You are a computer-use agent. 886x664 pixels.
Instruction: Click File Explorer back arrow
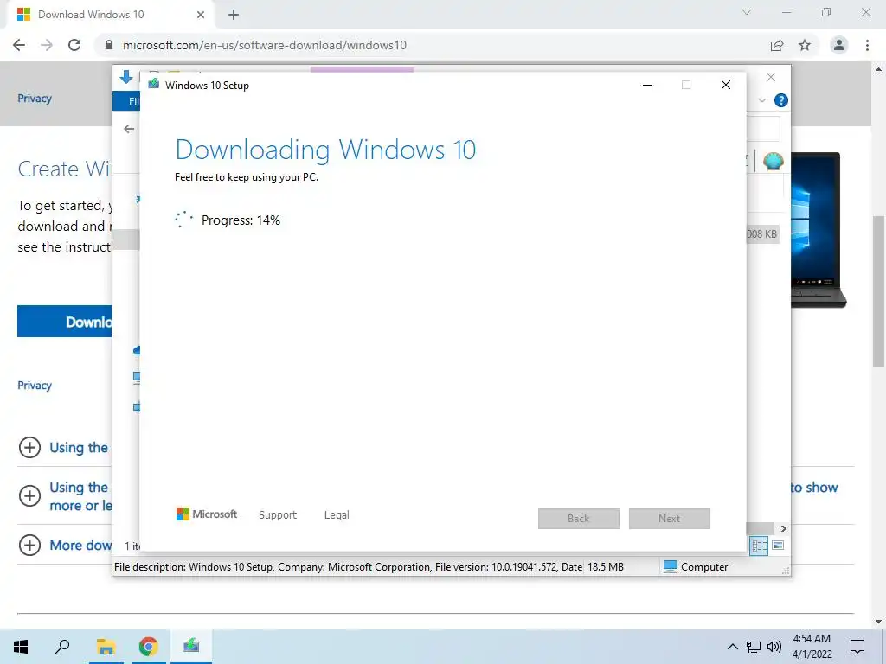[129, 129]
